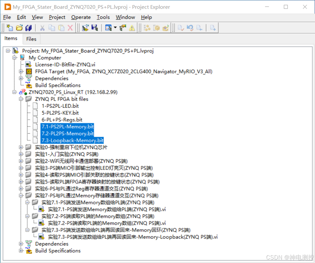Screen dimensions: 315x263
Task: Click the Build All boxes icon
Action: tap(147, 28)
